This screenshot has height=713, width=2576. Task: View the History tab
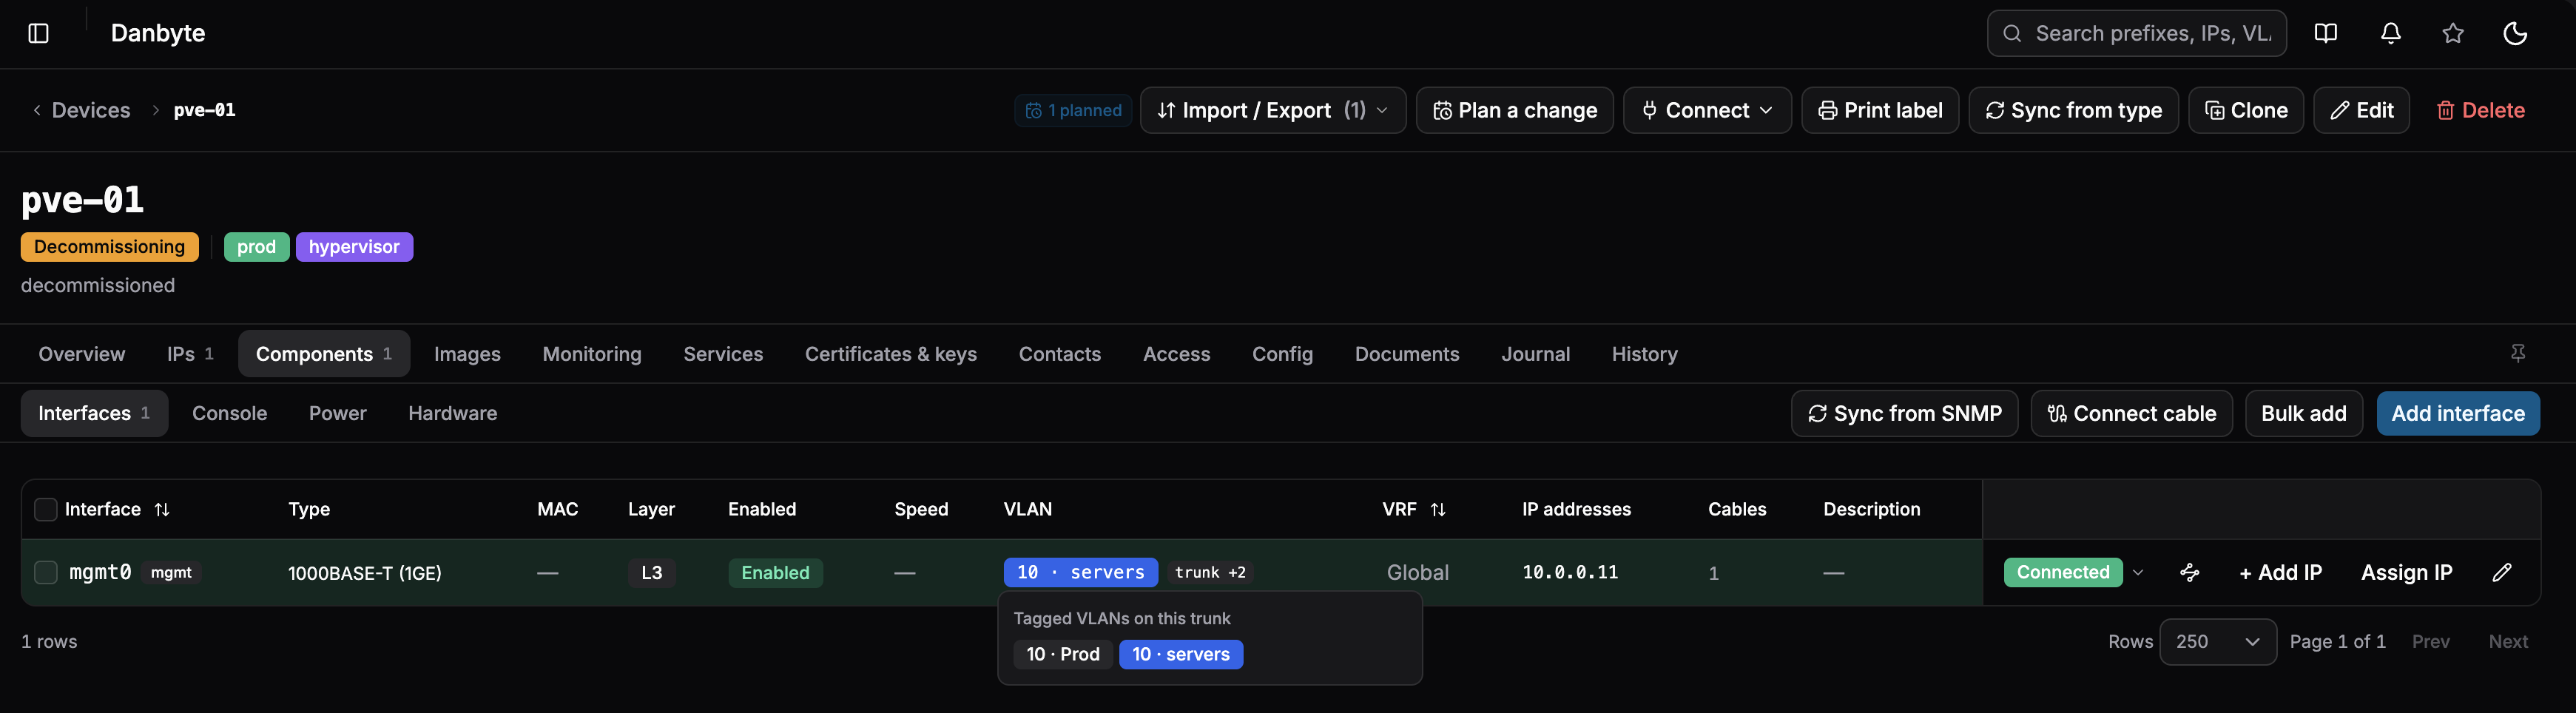click(x=1644, y=354)
